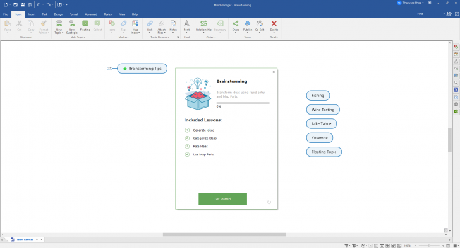Screen dimensions: 460x248
Task: Switch to the Design ribbon tab
Action: click(58, 14)
